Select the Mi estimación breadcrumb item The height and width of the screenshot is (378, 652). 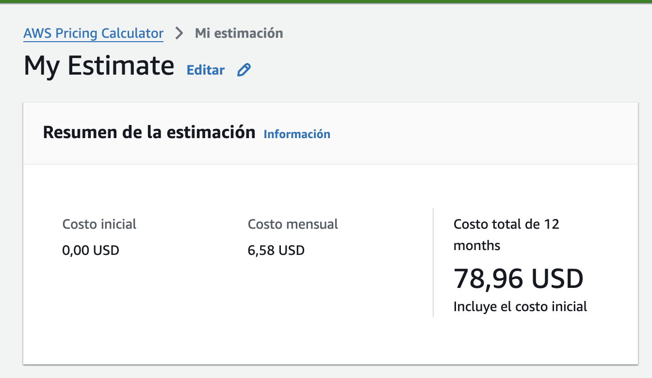pos(239,33)
